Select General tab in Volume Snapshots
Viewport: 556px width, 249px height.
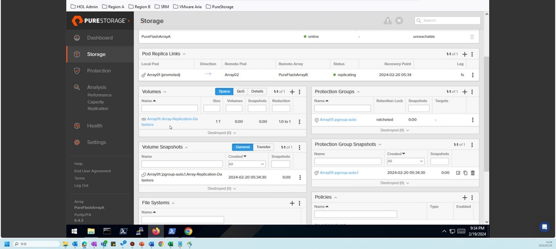click(243, 147)
